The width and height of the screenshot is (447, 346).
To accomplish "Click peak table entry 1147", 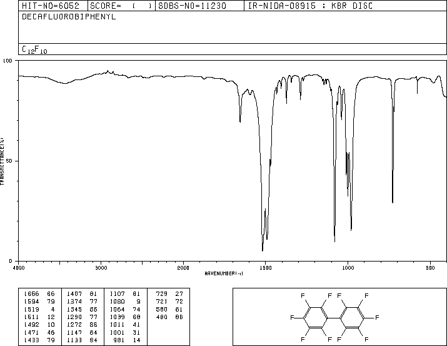I will [74, 332].
